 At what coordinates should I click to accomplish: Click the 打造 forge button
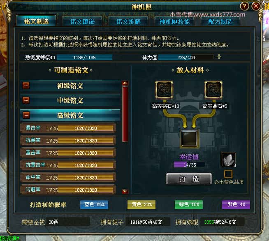click(x=189, y=179)
